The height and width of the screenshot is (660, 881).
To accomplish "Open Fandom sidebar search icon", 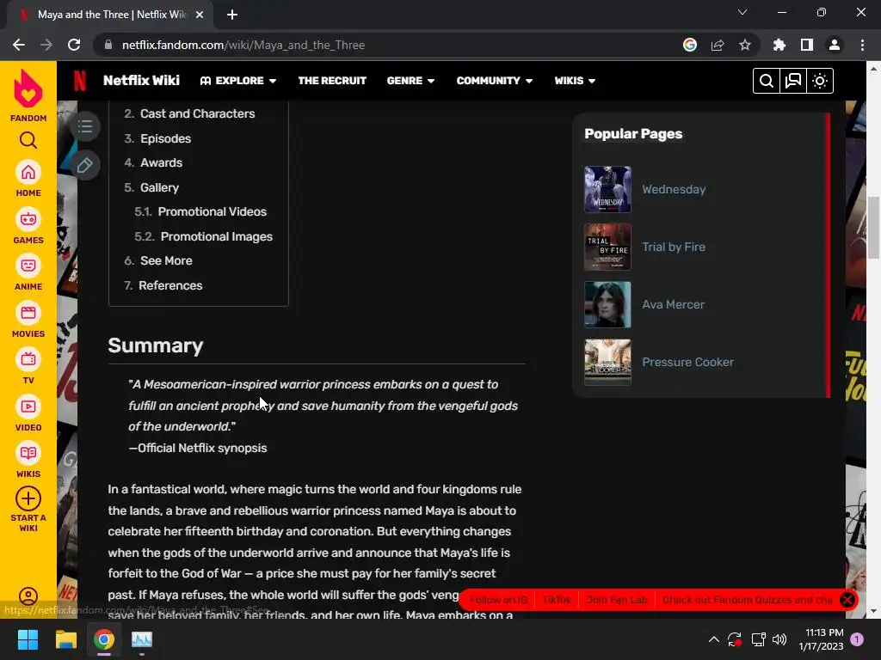I will [28, 140].
